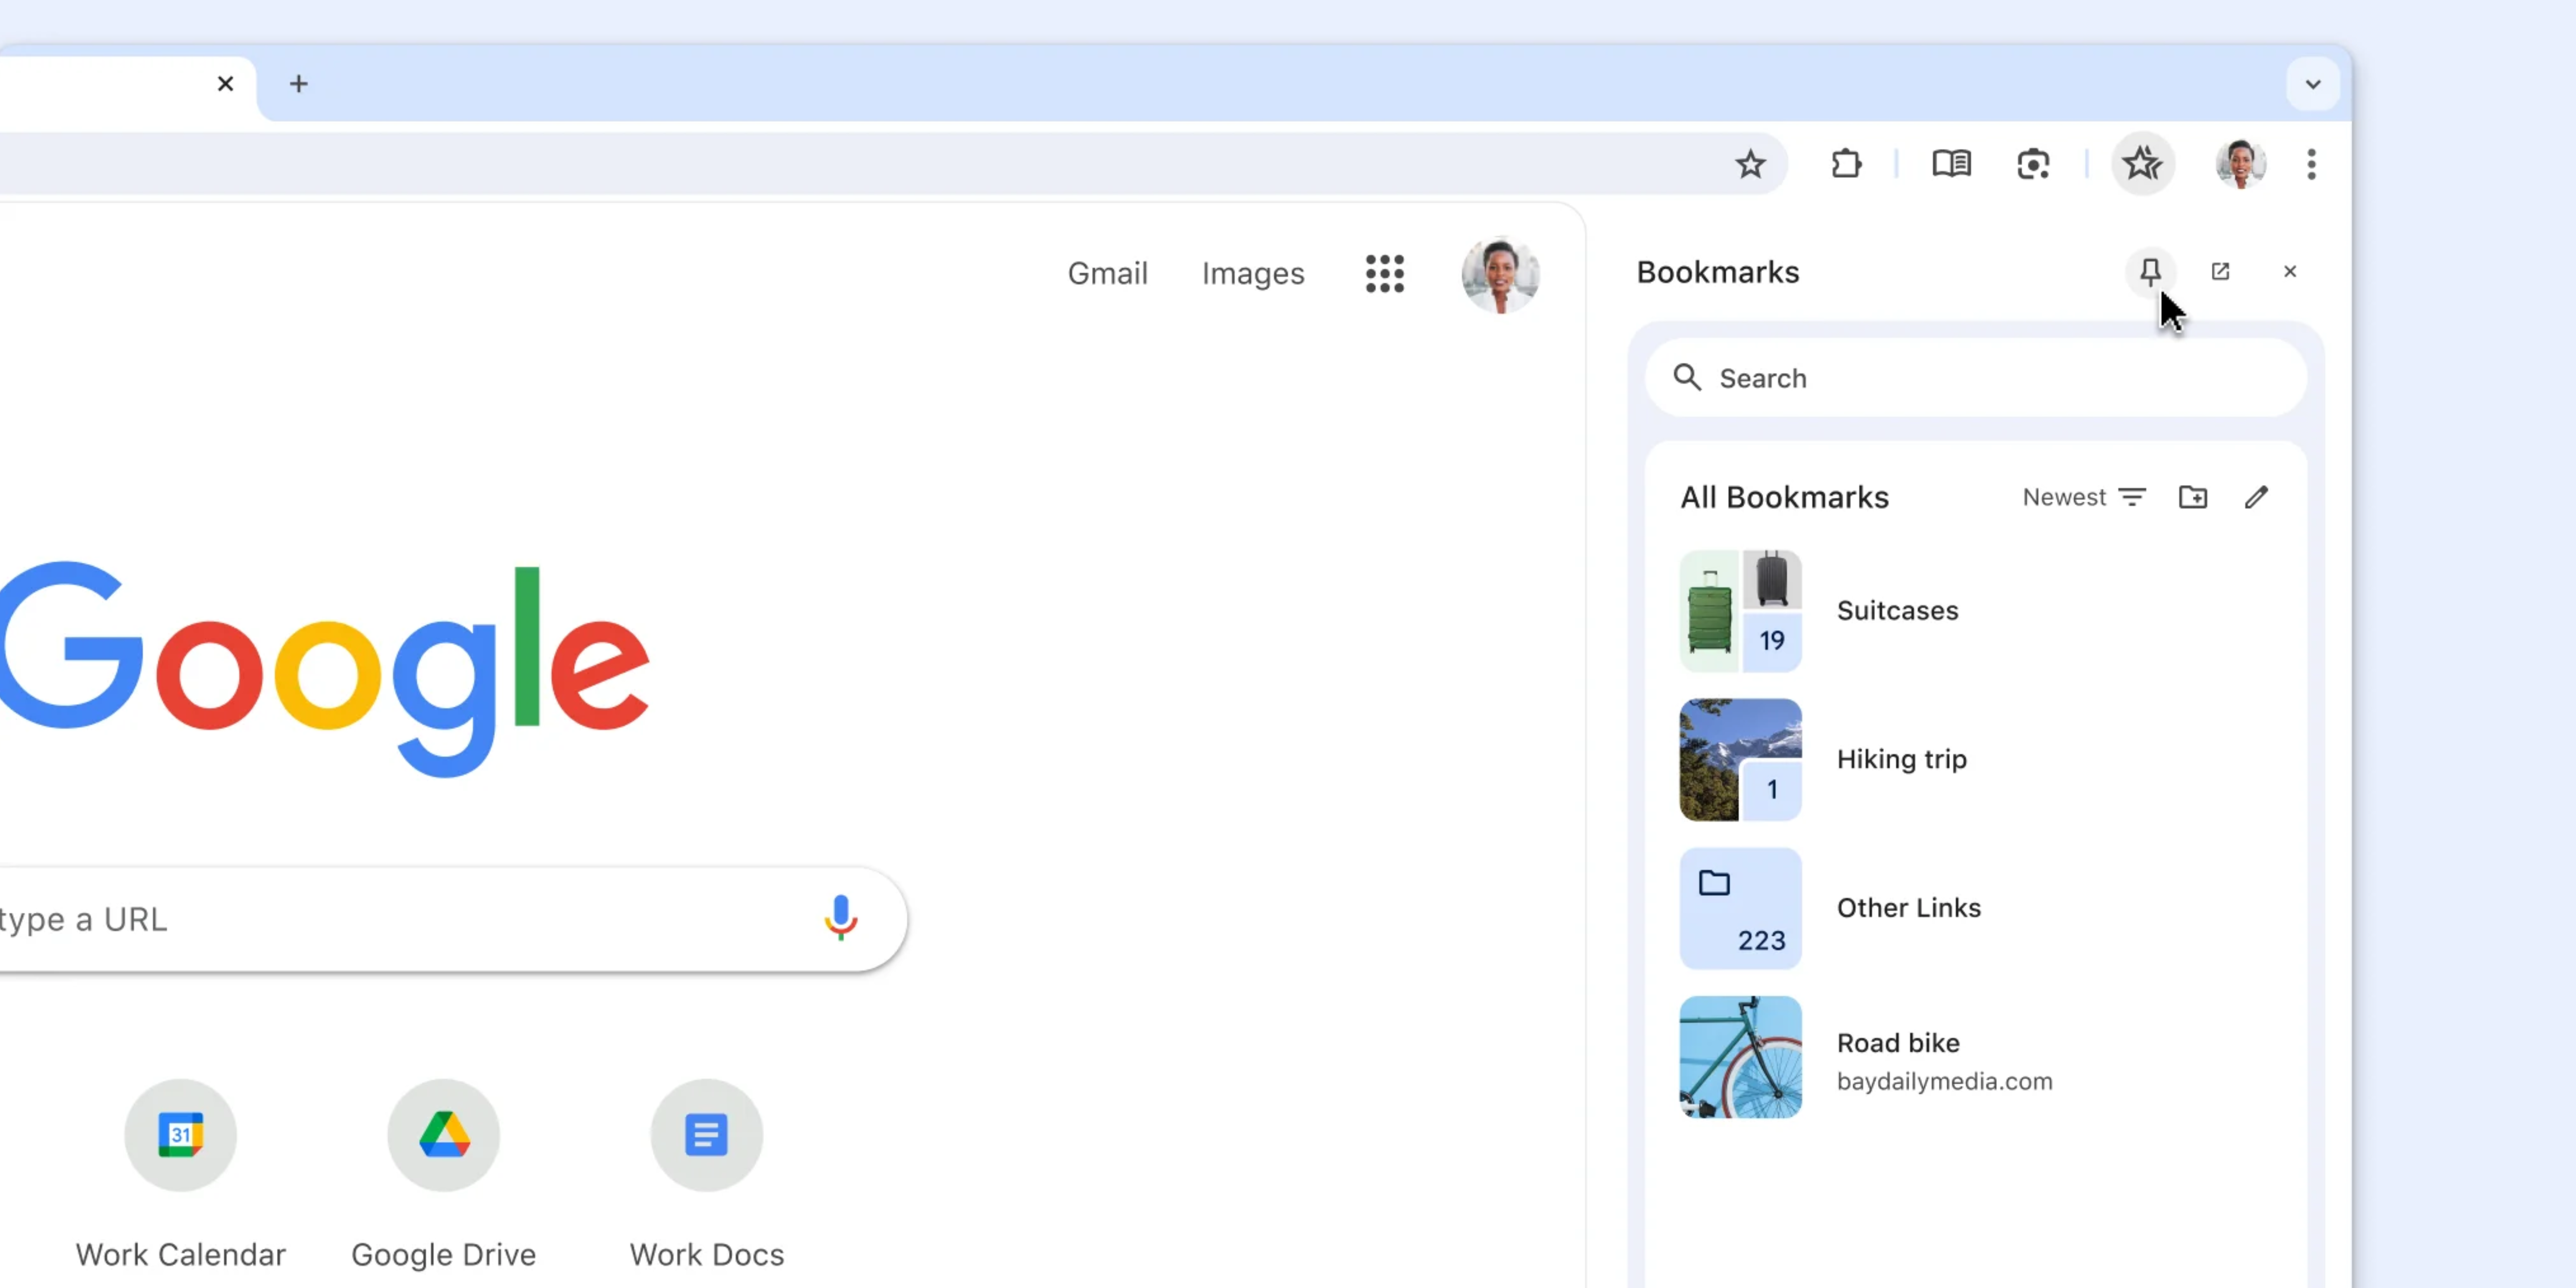The height and width of the screenshot is (1288, 2576).
Task: Click the Google Lens screenshot search icon
Action: tap(2033, 164)
